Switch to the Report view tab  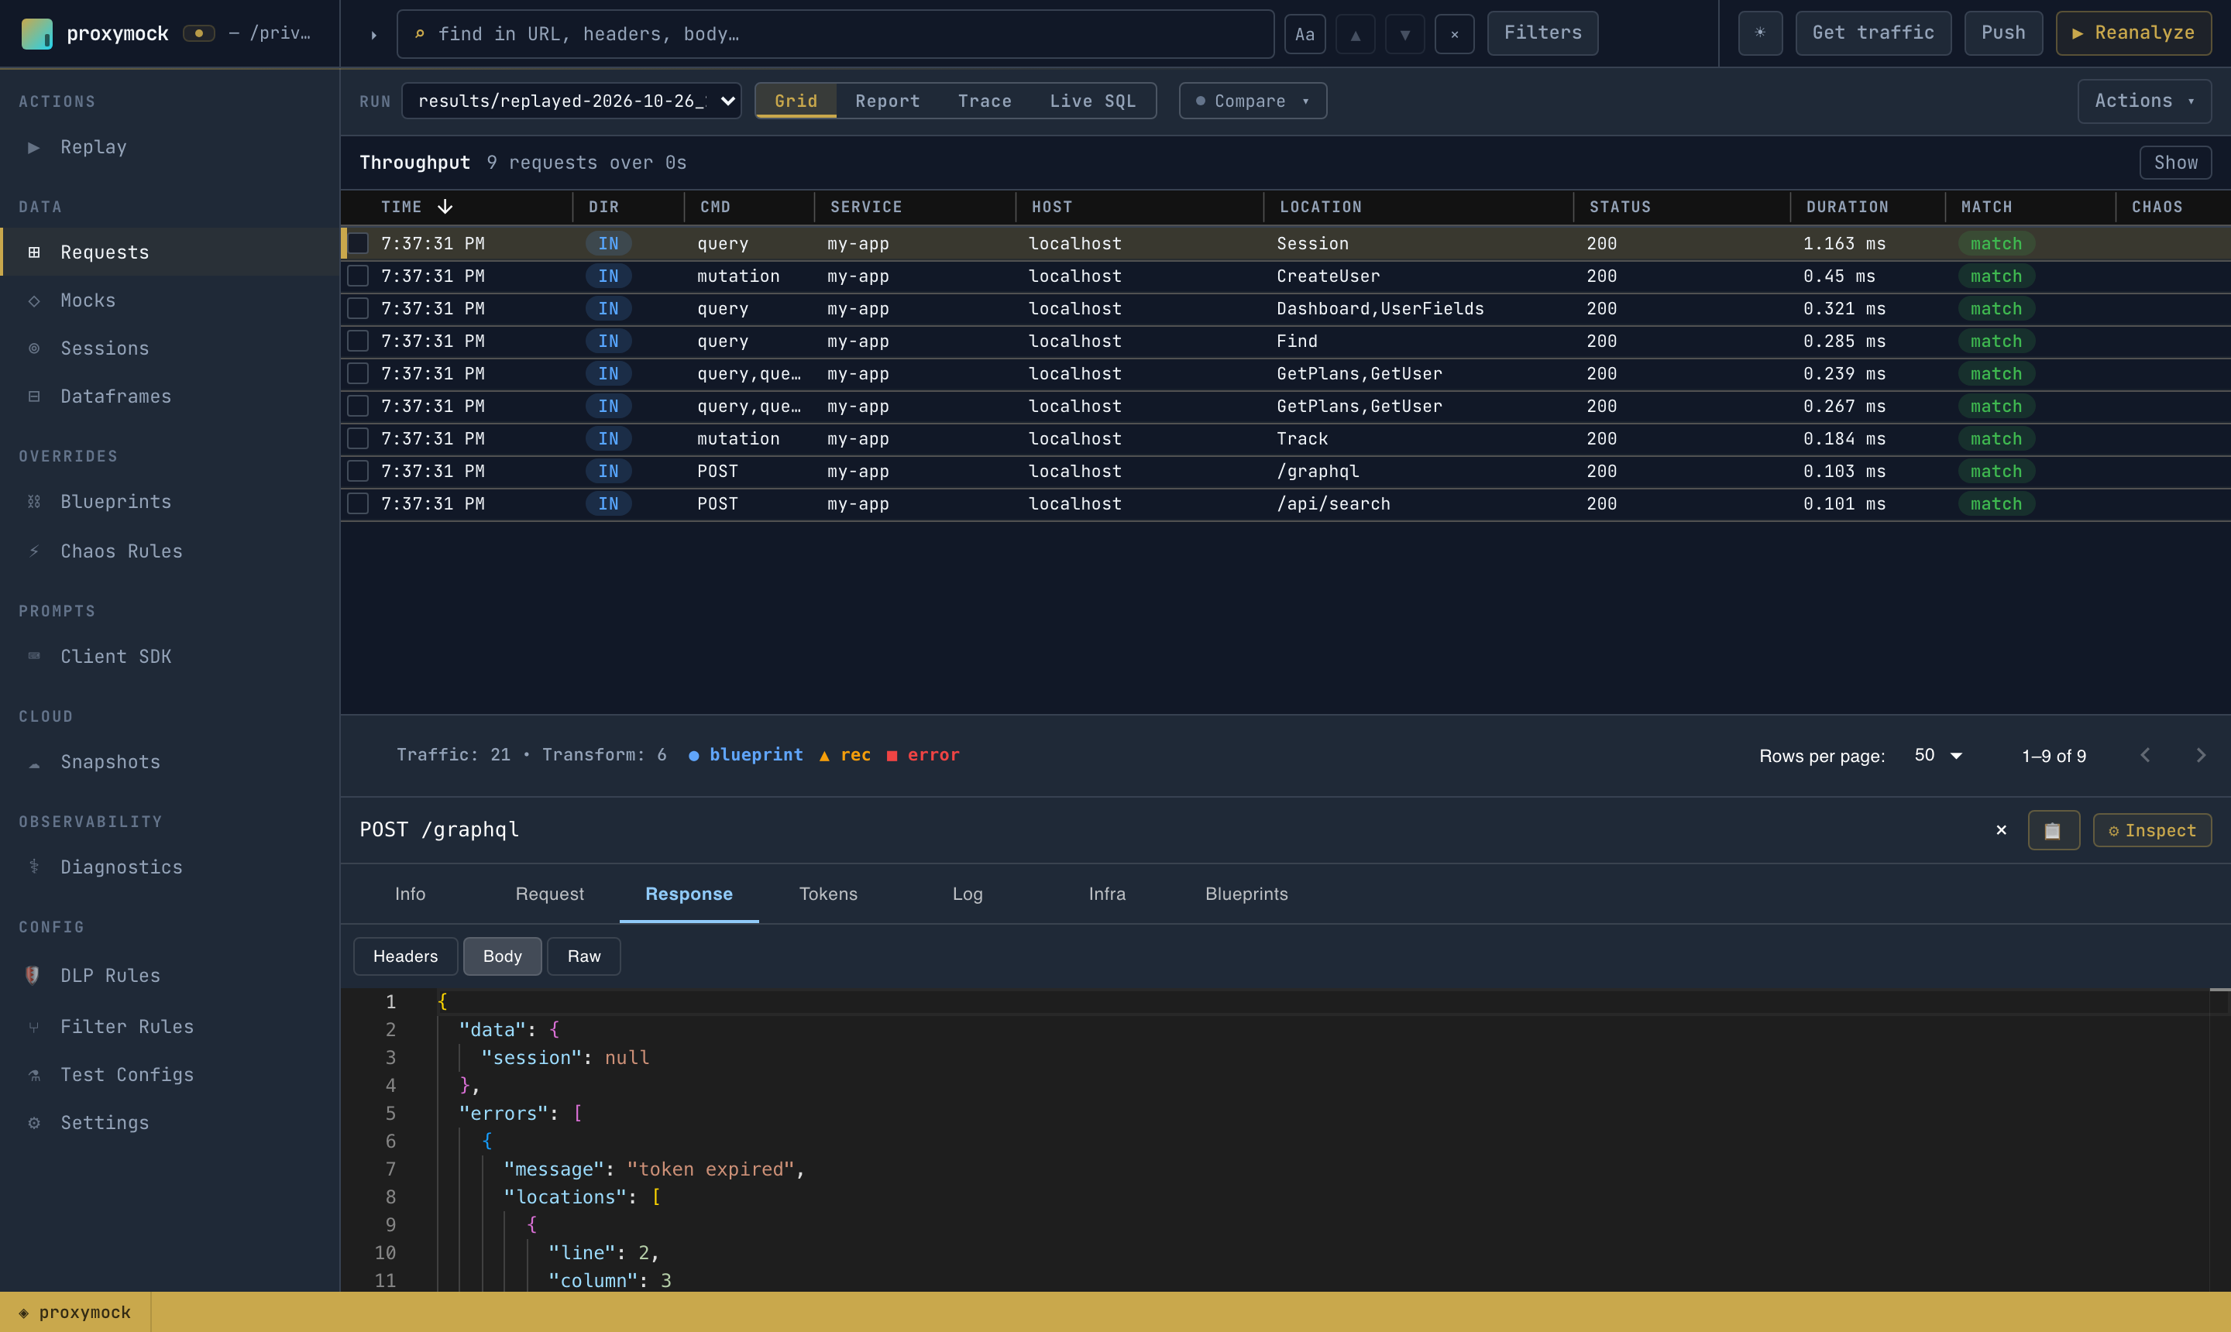pyautogui.click(x=887, y=101)
